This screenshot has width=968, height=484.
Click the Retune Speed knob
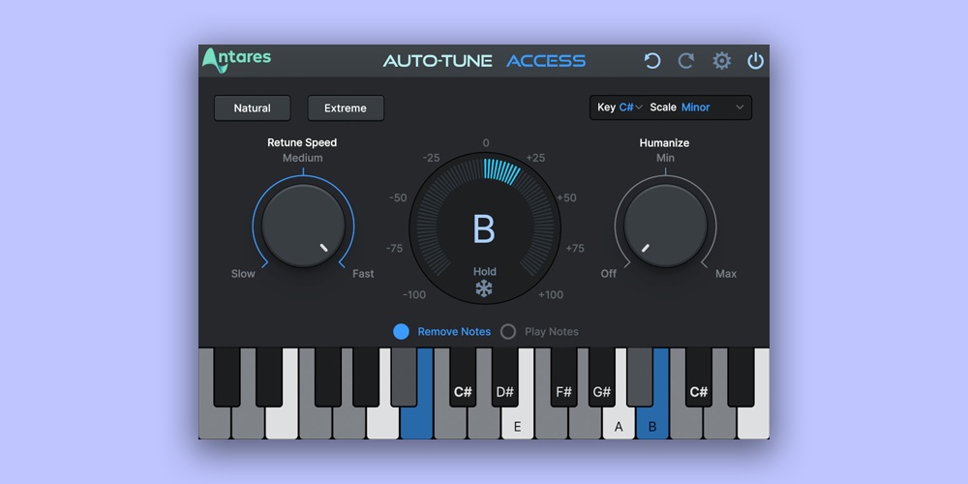coord(303,226)
